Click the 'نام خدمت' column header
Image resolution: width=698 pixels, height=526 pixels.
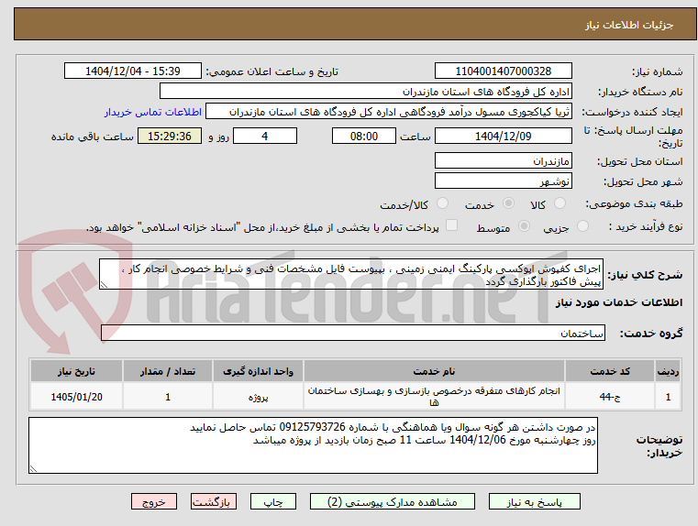pos(434,371)
